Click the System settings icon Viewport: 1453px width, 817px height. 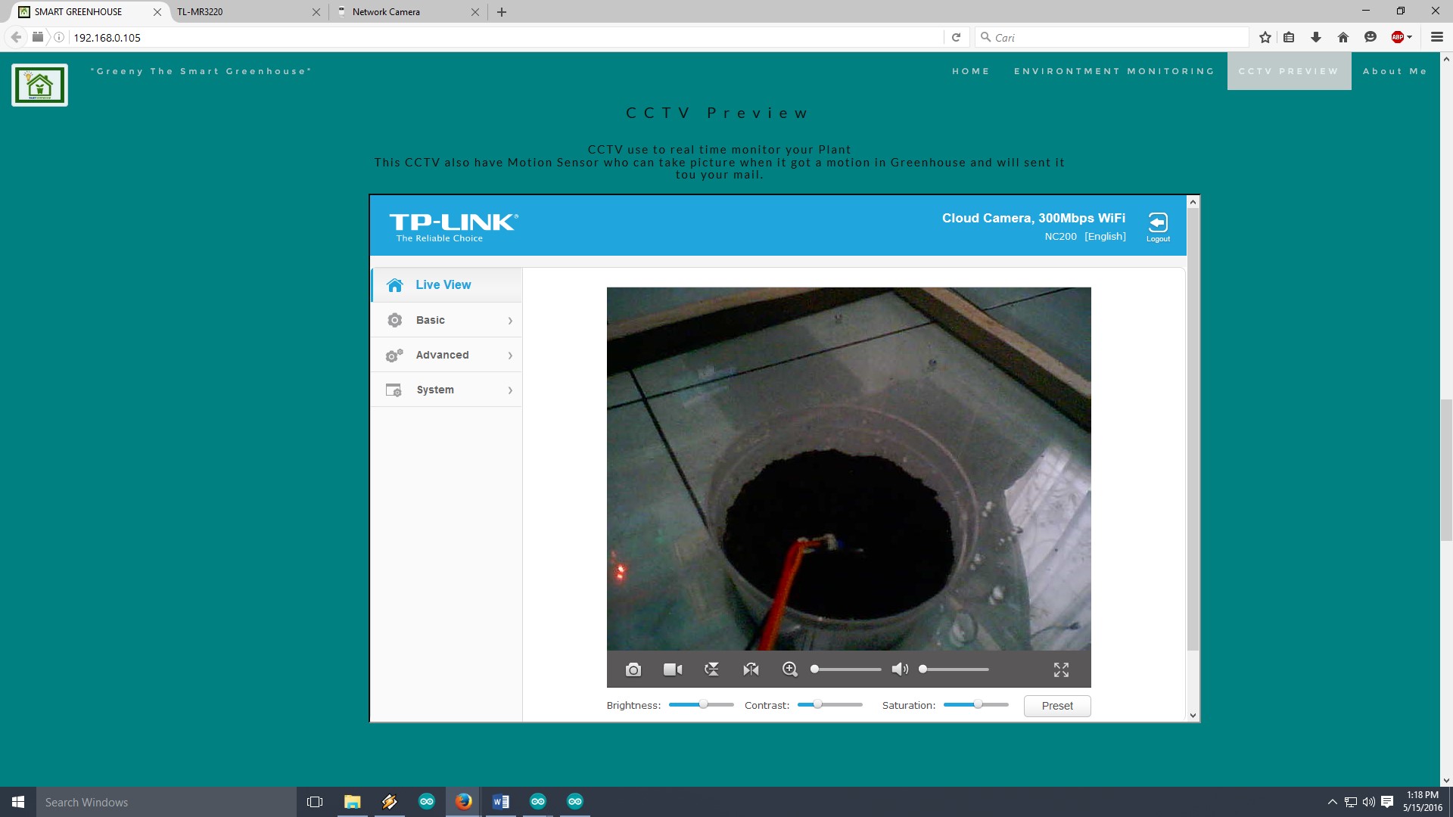[x=394, y=390]
